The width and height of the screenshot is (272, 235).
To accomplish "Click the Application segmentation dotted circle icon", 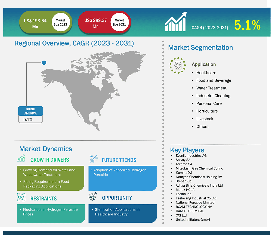I will (x=177, y=65).
